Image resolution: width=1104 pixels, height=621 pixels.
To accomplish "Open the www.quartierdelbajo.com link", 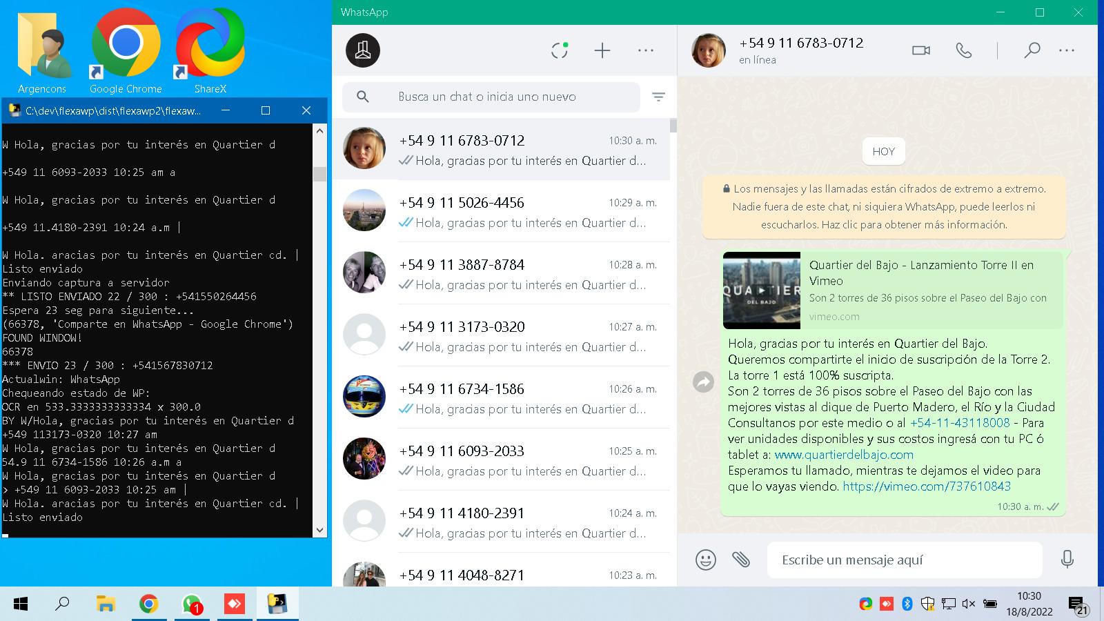I will point(844,455).
